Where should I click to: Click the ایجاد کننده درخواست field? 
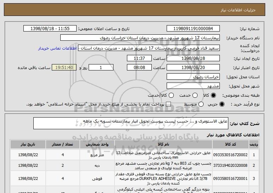pyautogui.click(x=149, y=48)
